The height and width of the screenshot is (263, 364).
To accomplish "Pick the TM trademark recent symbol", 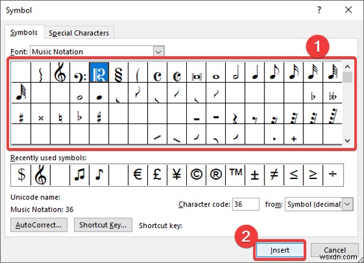I will coord(235,175).
